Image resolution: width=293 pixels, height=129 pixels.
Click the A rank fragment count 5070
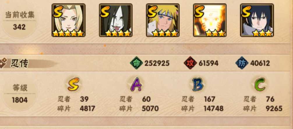[x=150, y=108]
